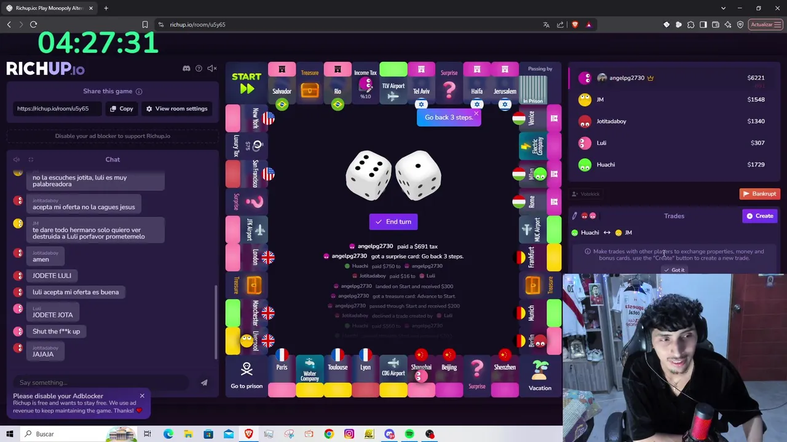
Task: Select player JM in player list
Action: tap(673, 99)
